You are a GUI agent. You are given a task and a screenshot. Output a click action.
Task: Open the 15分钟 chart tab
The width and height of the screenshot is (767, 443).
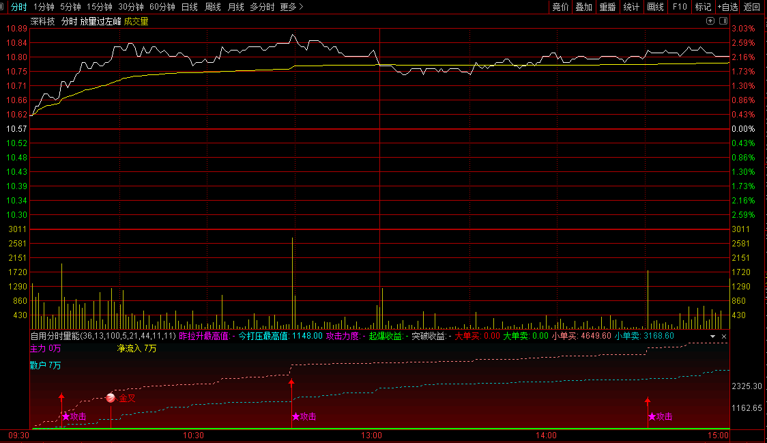100,7
